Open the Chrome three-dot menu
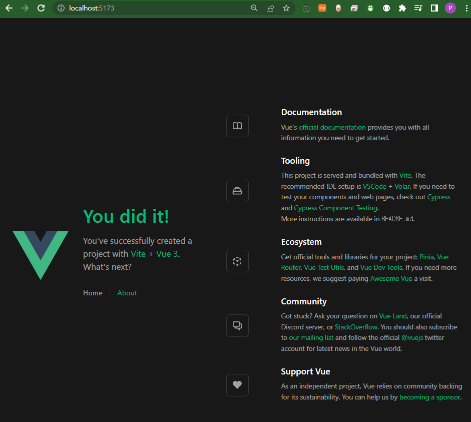Screen dimensions: 471x422 (x=466, y=8)
